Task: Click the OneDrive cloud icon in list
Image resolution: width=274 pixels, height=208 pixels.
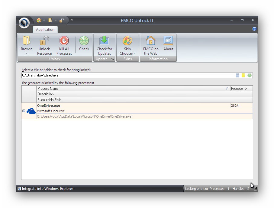Action: click(31, 111)
